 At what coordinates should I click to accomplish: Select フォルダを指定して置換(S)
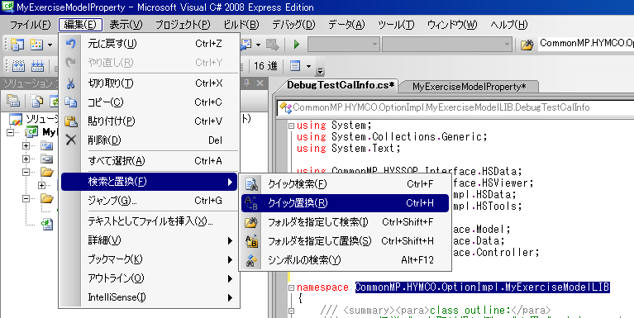pyautogui.click(x=345, y=241)
